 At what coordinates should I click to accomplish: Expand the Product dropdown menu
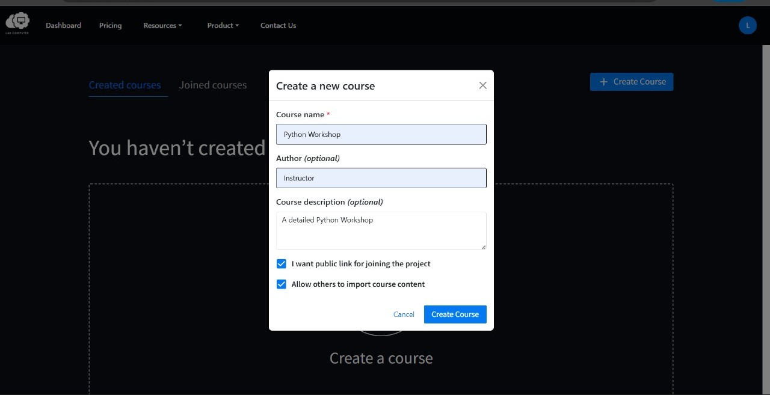[223, 25]
